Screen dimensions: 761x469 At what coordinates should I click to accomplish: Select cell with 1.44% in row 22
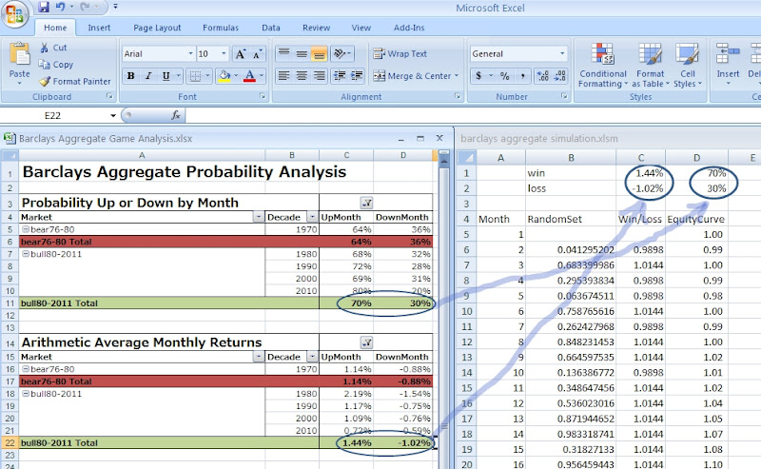pos(346,442)
